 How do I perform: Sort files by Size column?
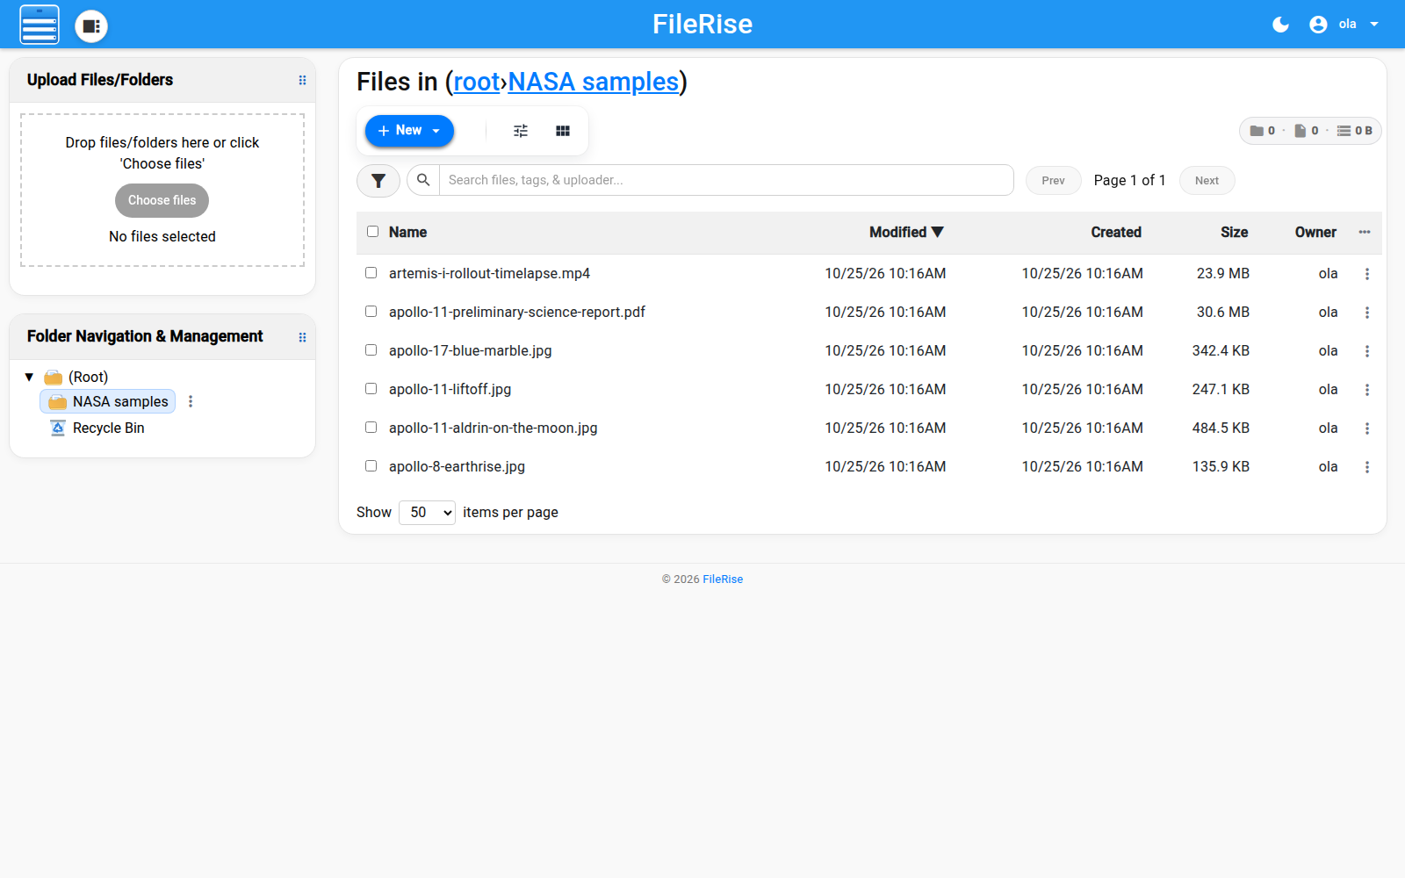pyautogui.click(x=1234, y=232)
